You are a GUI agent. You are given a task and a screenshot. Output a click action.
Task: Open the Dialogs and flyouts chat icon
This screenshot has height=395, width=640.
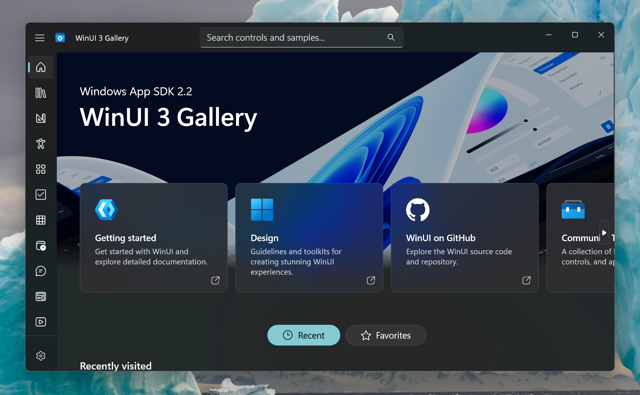[x=41, y=271]
